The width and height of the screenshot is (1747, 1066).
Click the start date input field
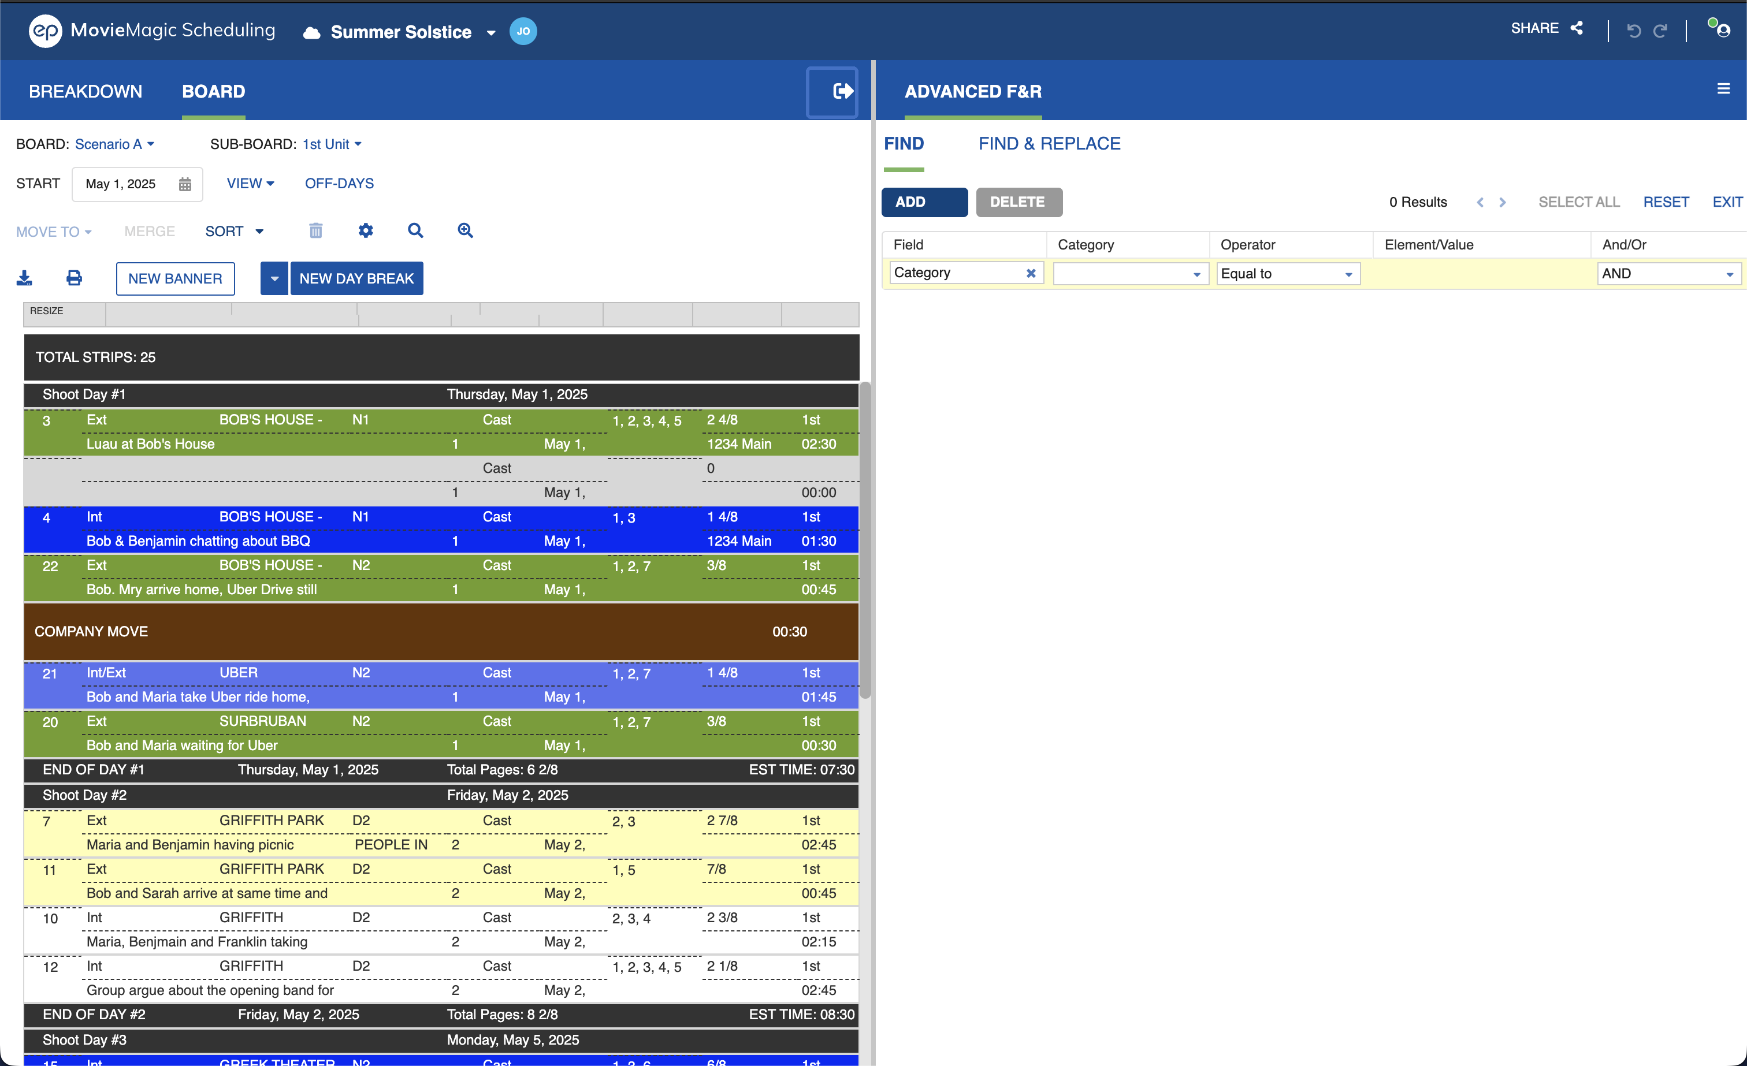(x=137, y=184)
